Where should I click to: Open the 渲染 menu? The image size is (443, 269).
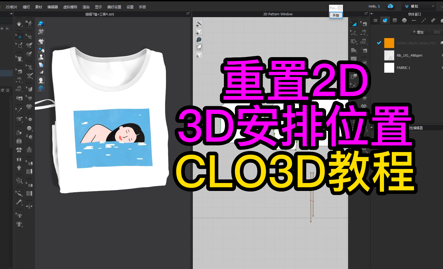point(86,7)
